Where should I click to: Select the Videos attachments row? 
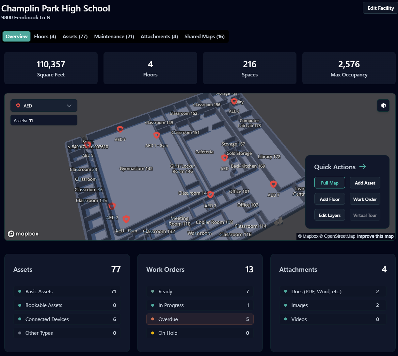click(333, 319)
